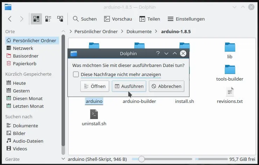Open Netzwerk in the places sidebar
259x165 pixels.
(x=23, y=48)
